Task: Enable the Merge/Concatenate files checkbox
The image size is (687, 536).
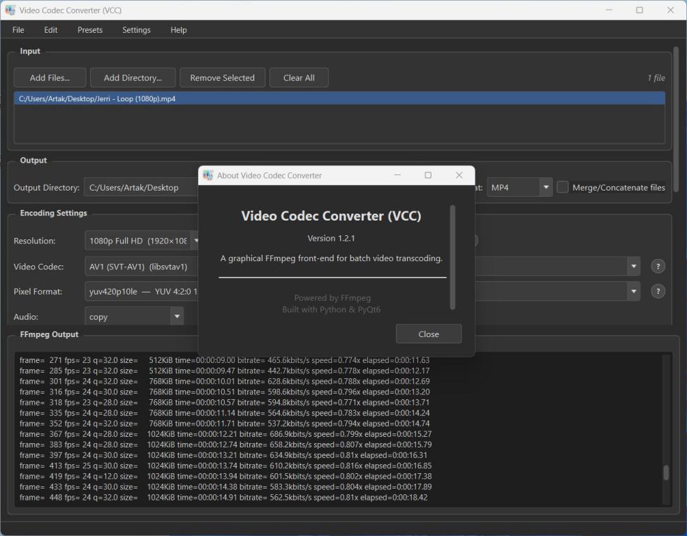Action: (563, 188)
